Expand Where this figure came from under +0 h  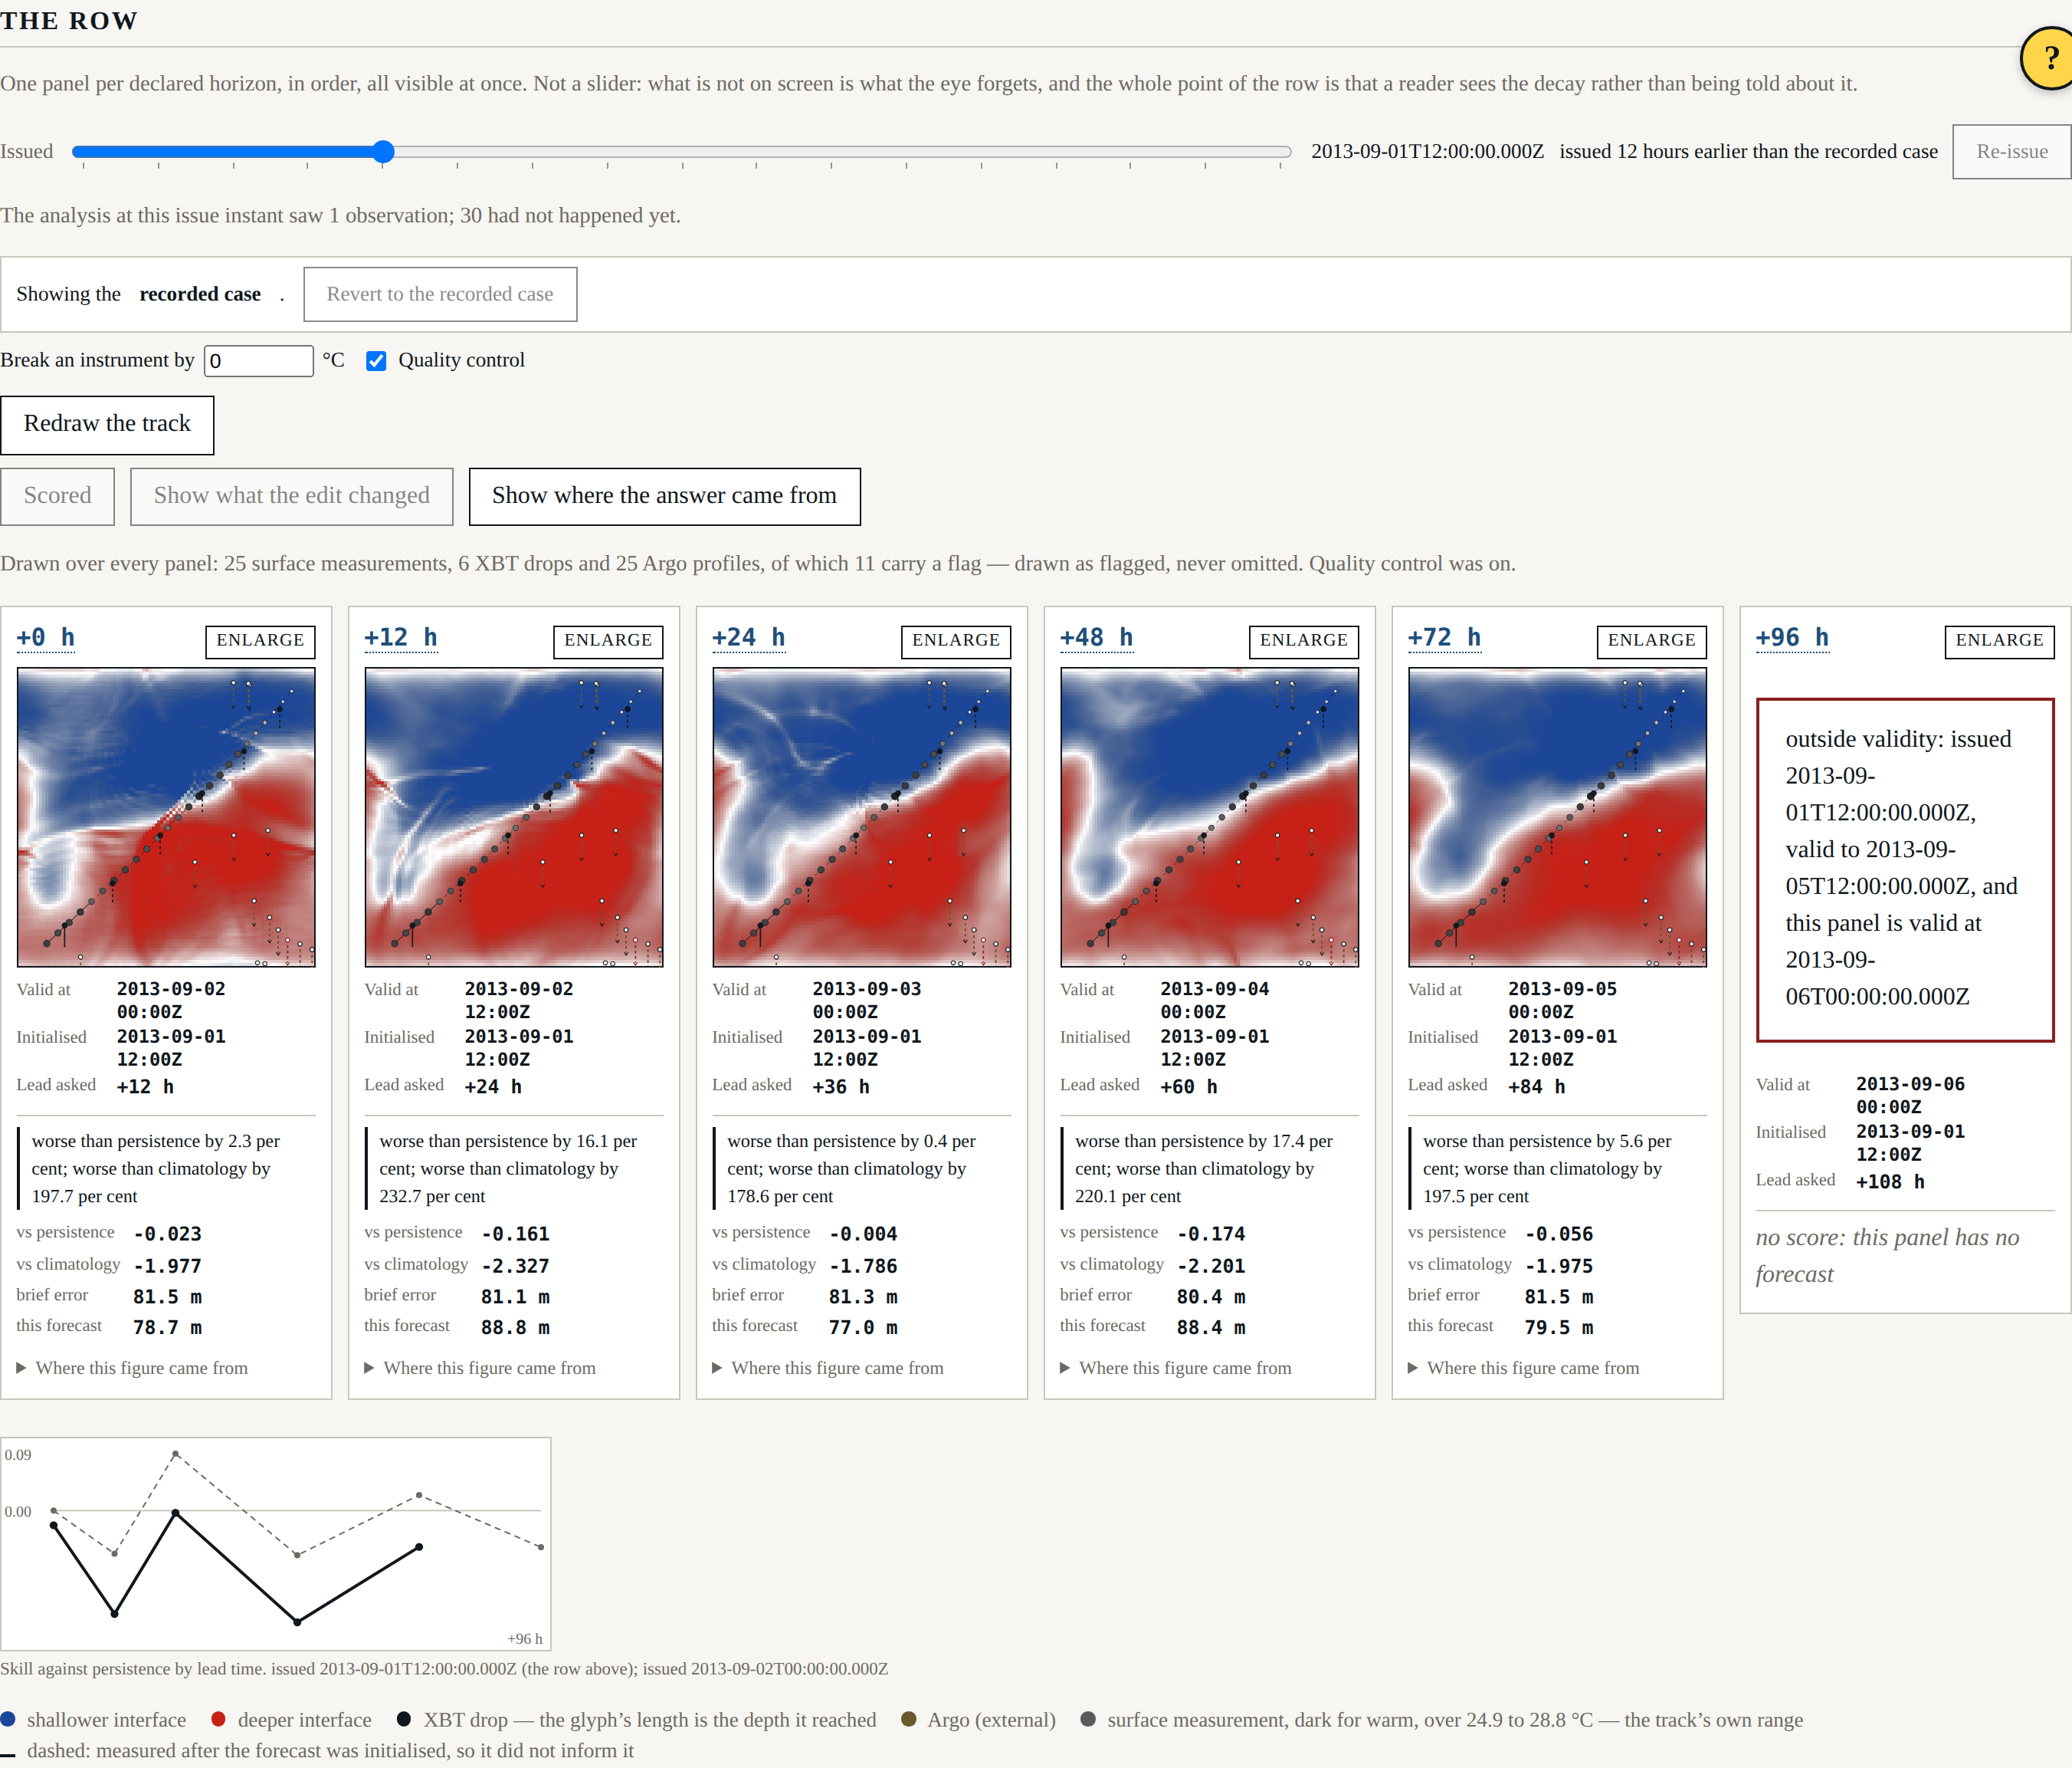[x=133, y=1369]
